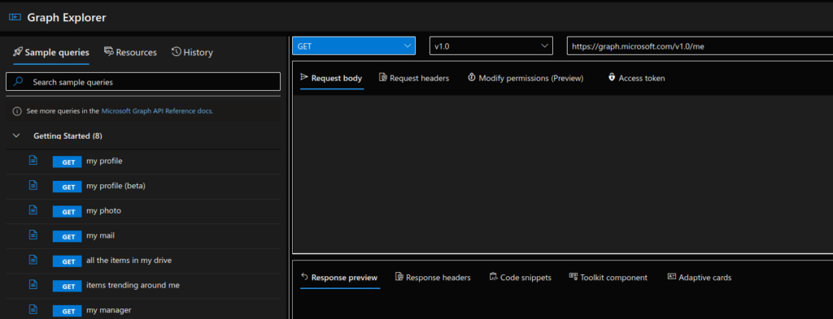Click inside the request body editor area
This screenshot has height=319, width=833.
563,174
